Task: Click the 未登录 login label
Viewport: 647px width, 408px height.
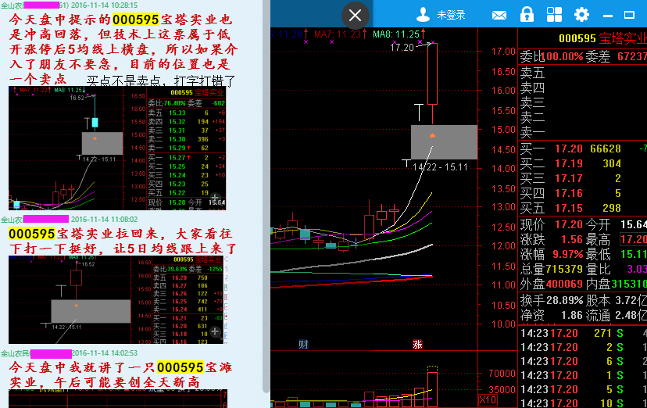Action: 451,16
